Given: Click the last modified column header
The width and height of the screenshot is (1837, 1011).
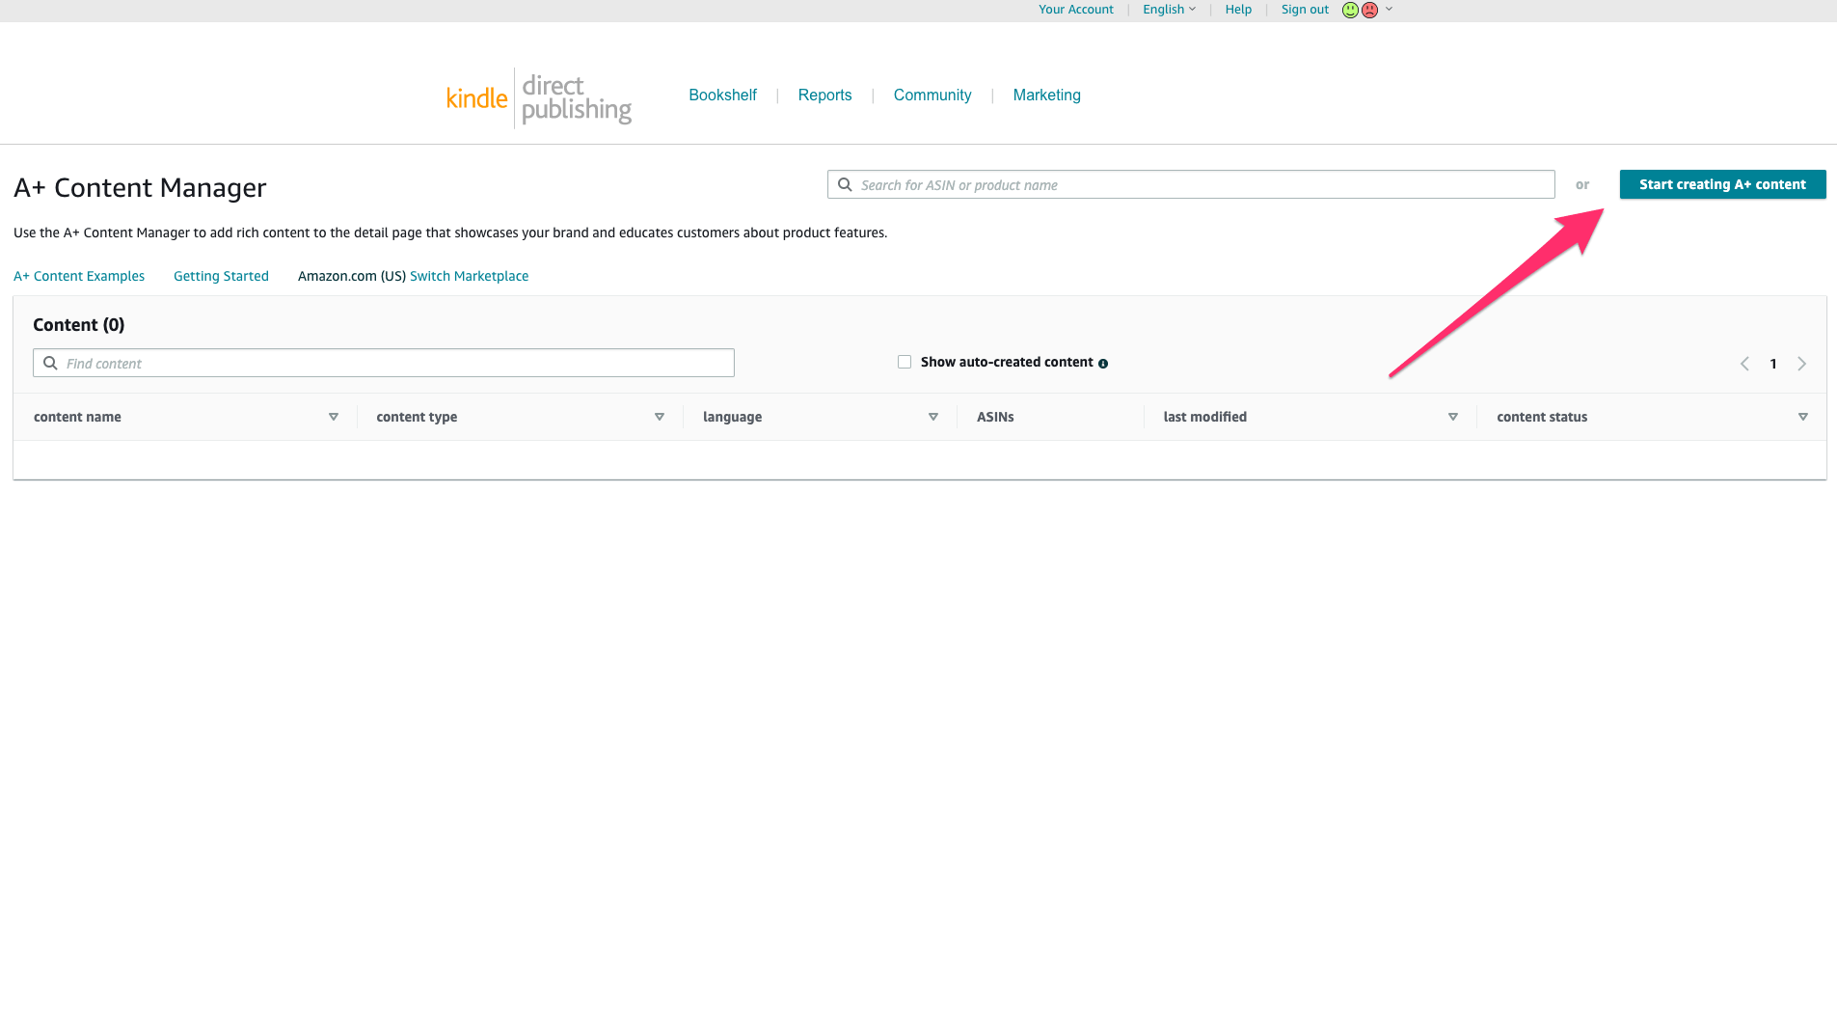Looking at the screenshot, I should (x=1204, y=417).
